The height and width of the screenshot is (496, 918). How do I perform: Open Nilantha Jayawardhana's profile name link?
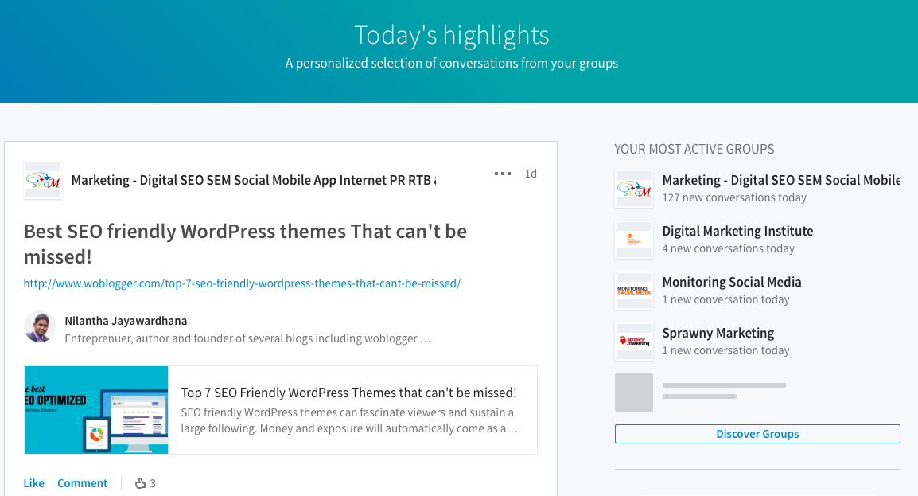pos(126,321)
